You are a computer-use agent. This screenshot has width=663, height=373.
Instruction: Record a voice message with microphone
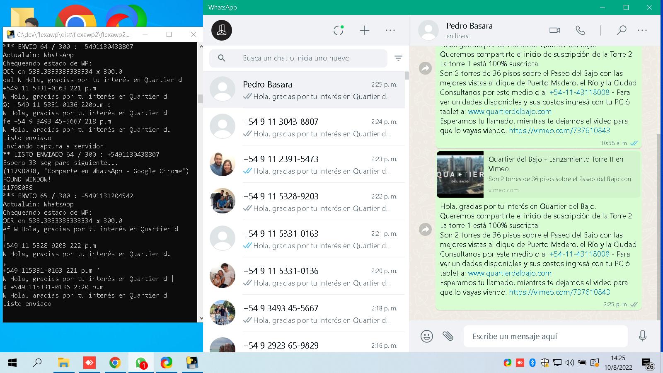(643, 336)
